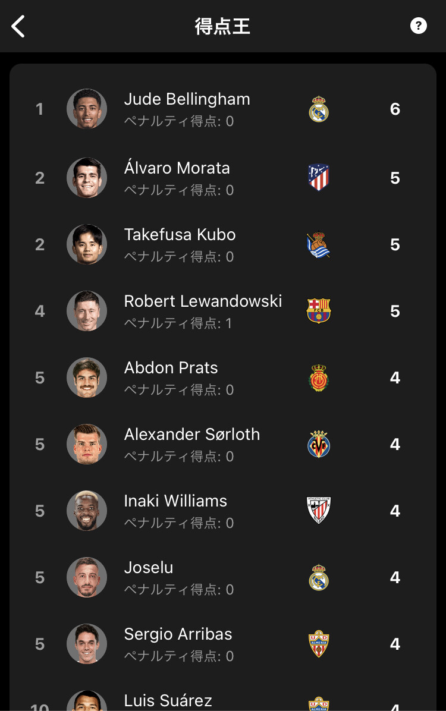The height and width of the screenshot is (711, 446).
Task: Tap Mallorca crest beside Abdon Prats
Action: point(319,378)
